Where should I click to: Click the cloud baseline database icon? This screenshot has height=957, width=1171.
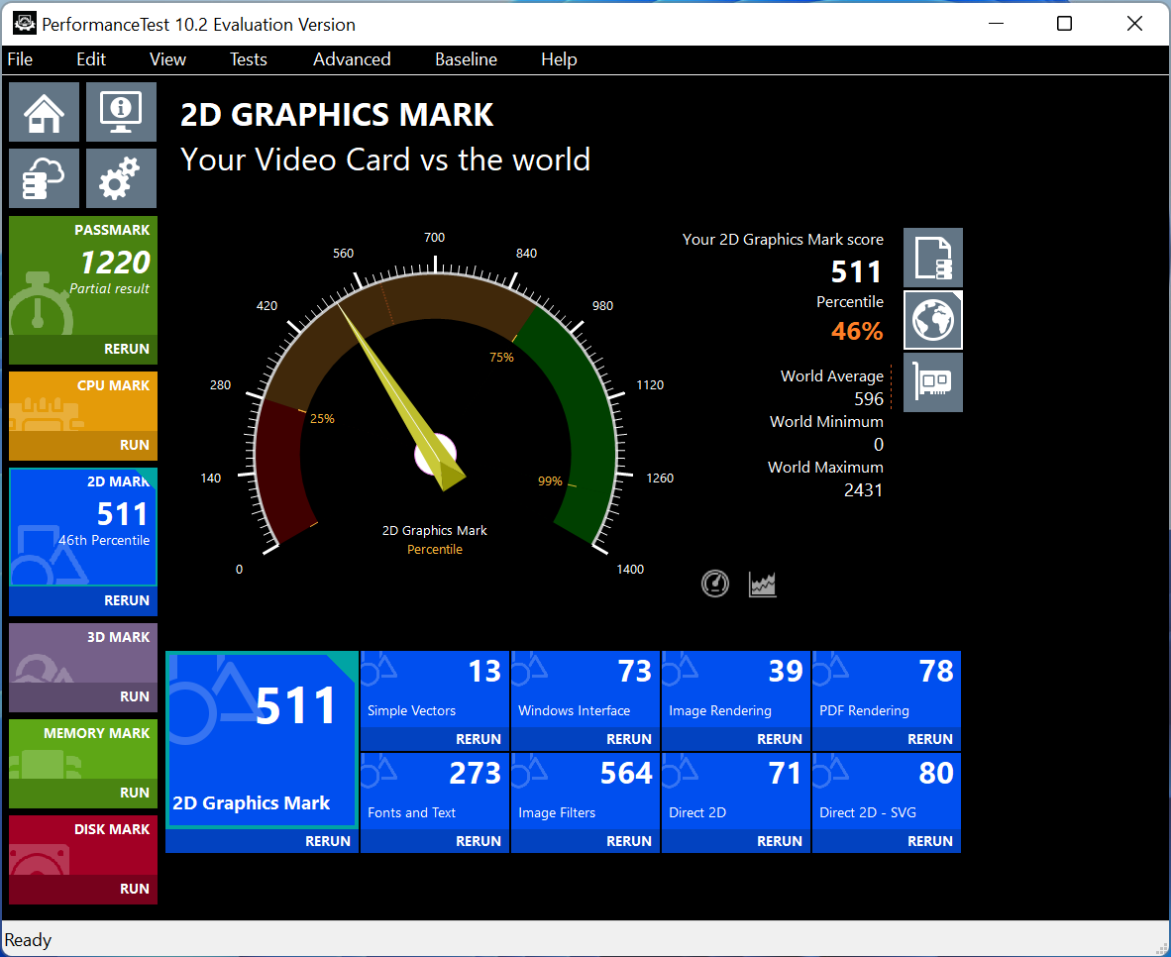[45, 178]
